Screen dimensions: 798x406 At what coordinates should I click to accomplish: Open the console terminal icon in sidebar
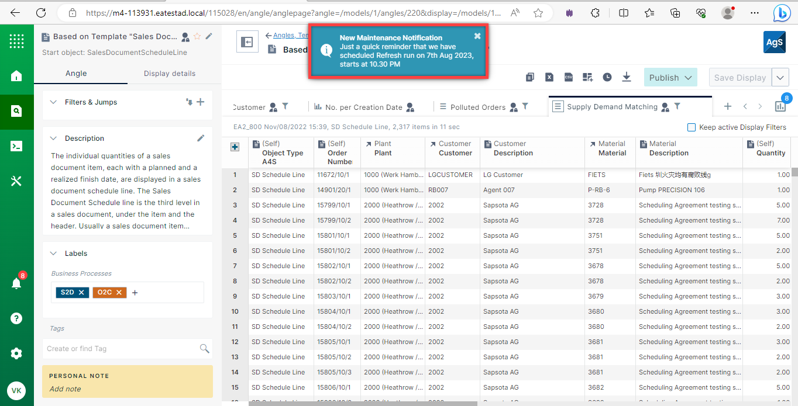[x=16, y=146]
